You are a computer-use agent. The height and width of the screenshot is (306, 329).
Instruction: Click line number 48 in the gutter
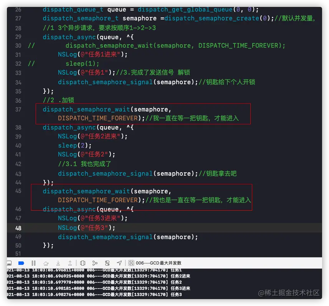[x=18, y=228]
